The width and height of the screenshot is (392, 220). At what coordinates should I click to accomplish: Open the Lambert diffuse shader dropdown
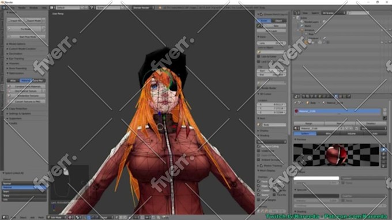tap(364, 179)
